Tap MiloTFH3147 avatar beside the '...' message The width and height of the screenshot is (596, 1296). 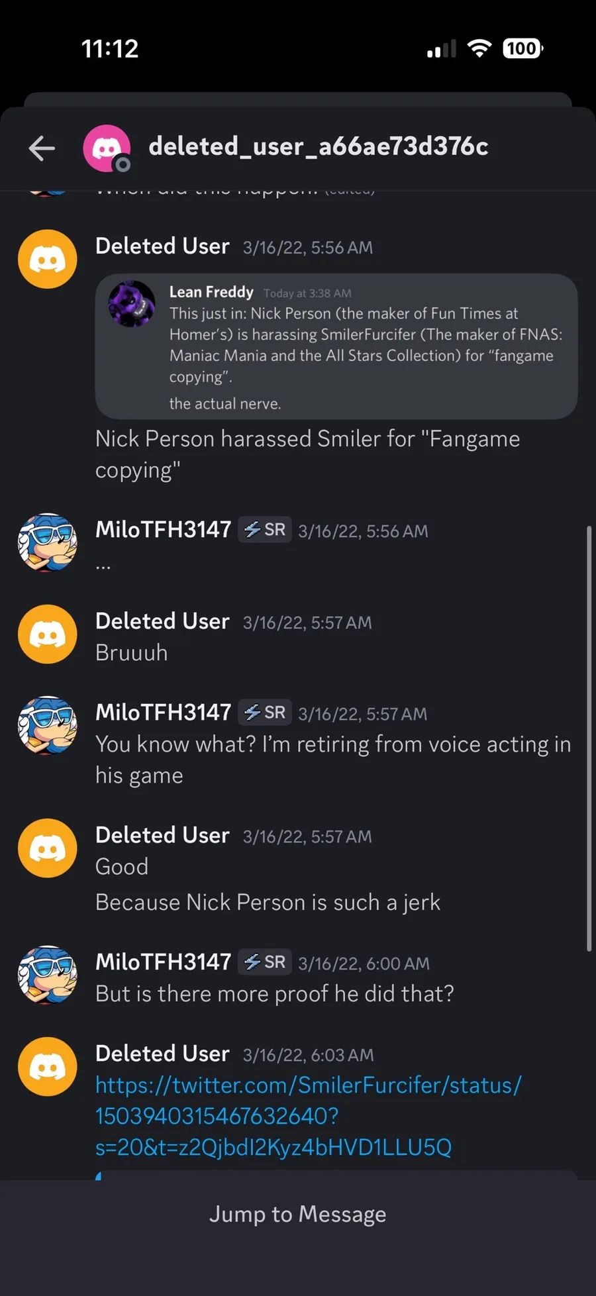tap(48, 542)
